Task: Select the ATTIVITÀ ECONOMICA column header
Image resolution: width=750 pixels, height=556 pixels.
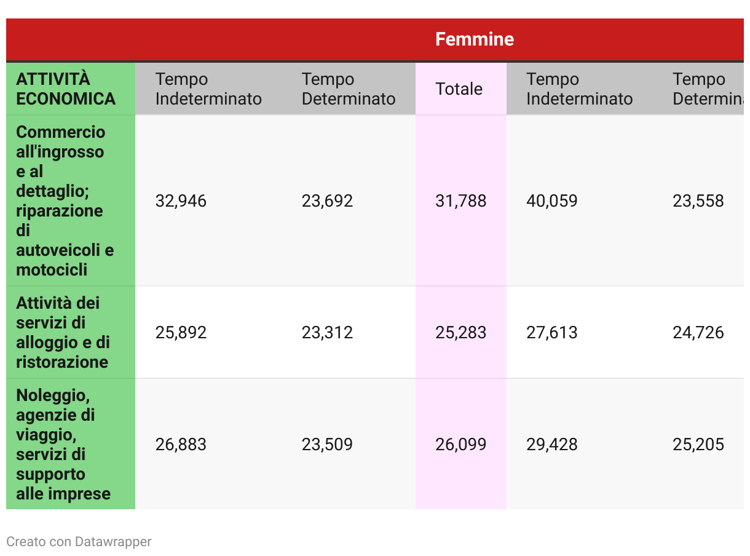Action: [x=66, y=89]
